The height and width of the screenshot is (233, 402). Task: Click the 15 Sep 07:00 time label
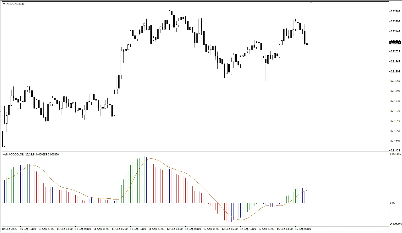pos(303,229)
